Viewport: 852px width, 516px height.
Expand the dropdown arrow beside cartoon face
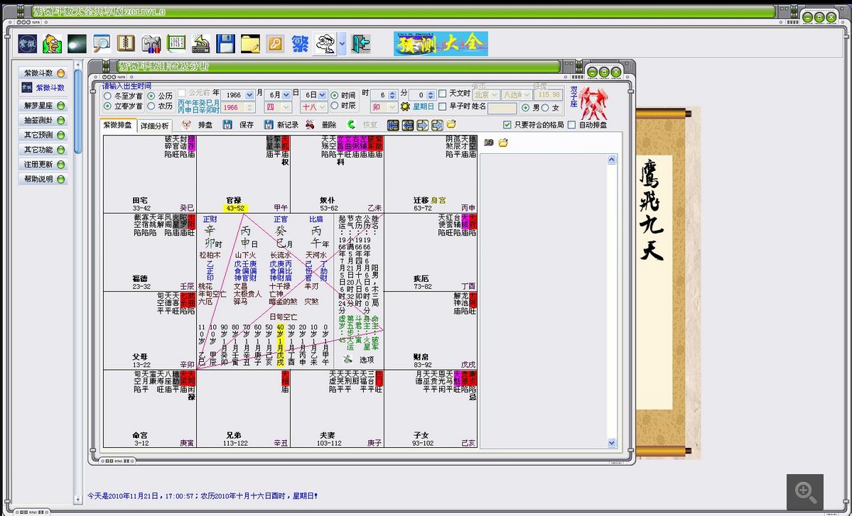coord(343,43)
